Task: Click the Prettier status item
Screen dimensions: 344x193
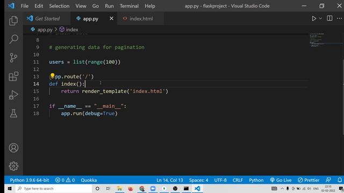Action: click(x=309, y=180)
